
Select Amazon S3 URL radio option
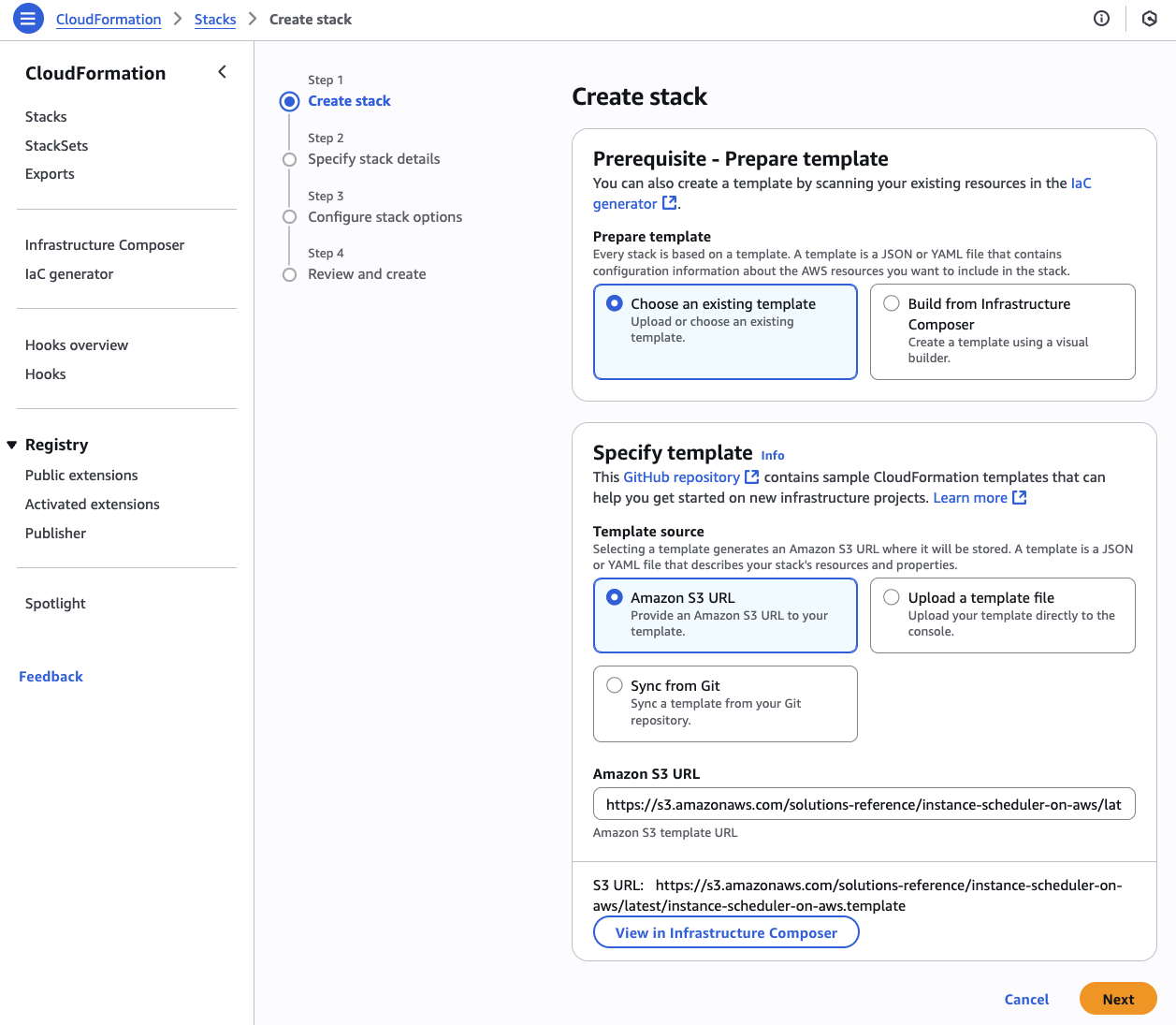[615, 597]
